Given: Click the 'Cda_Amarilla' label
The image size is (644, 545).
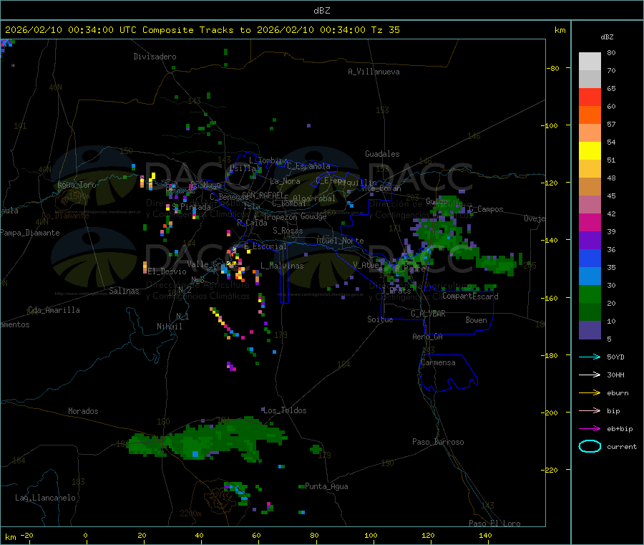Looking at the screenshot, I should 54,310.
